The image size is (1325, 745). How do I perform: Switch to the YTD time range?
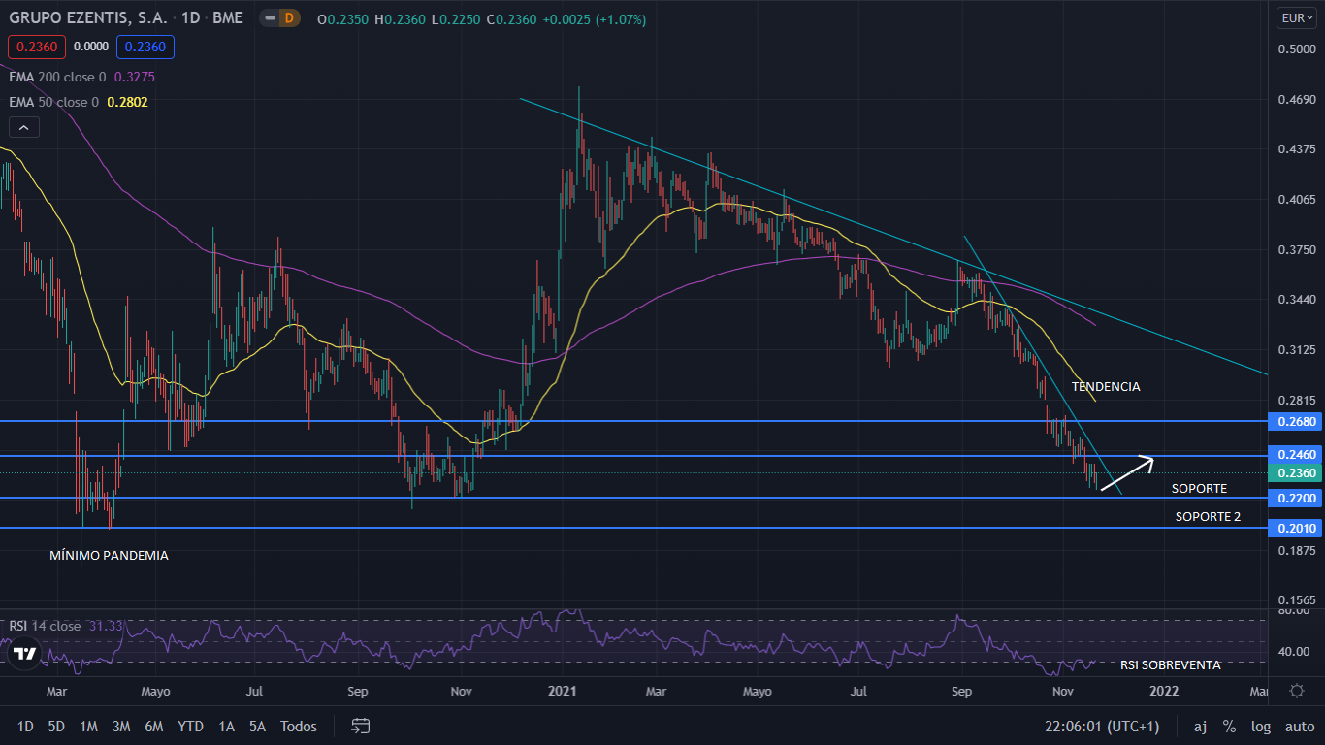click(x=190, y=726)
